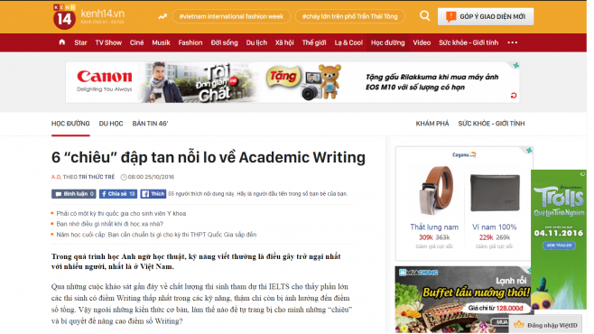
Task: Open Lạ & Cool section
Action: (x=348, y=42)
